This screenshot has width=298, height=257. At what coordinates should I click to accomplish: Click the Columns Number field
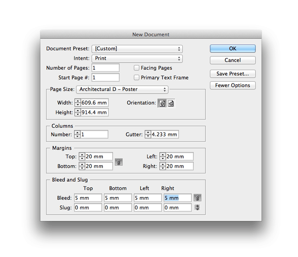click(94, 134)
